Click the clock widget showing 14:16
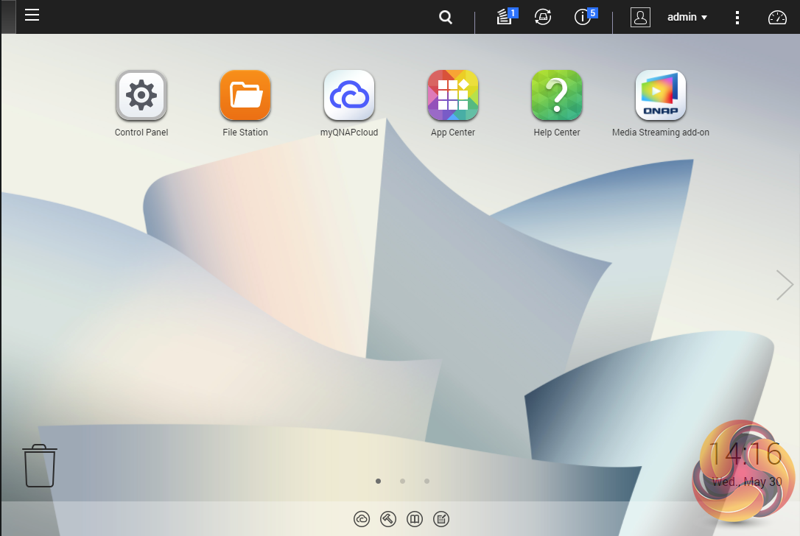Viewport: 800px width, 536px height. pos(745,454)
